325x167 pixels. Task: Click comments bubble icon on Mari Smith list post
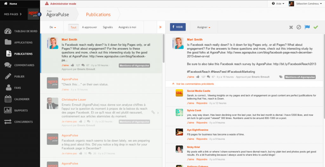tap(83, 65)
